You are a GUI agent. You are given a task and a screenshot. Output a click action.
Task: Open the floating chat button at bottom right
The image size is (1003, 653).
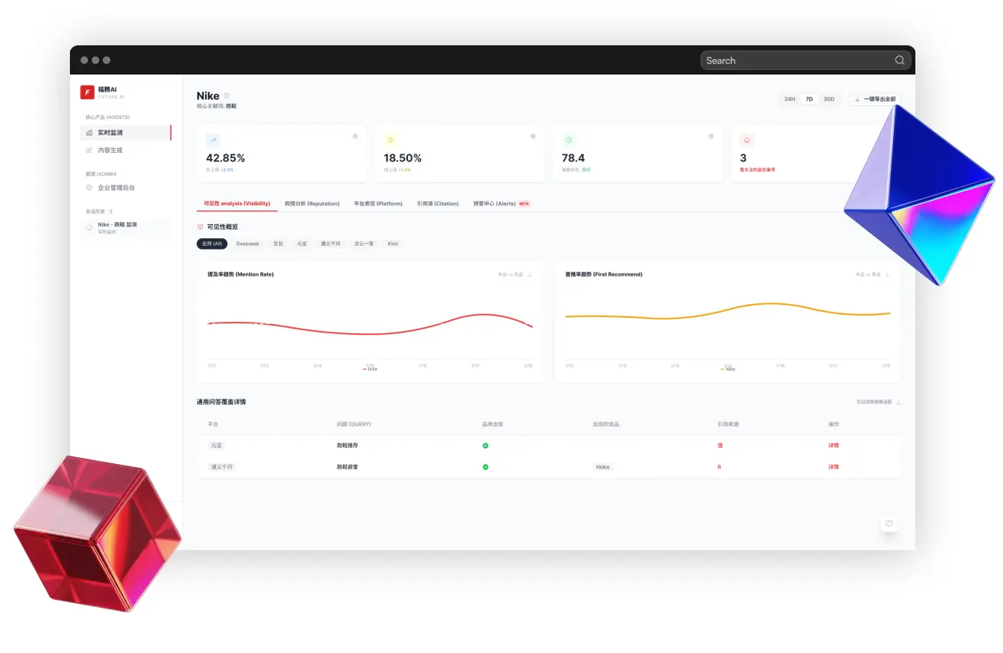(889, 524)
